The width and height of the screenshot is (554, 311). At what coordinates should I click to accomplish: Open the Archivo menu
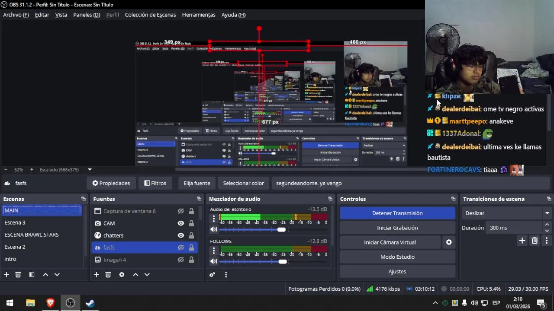(x=16, y=15)
